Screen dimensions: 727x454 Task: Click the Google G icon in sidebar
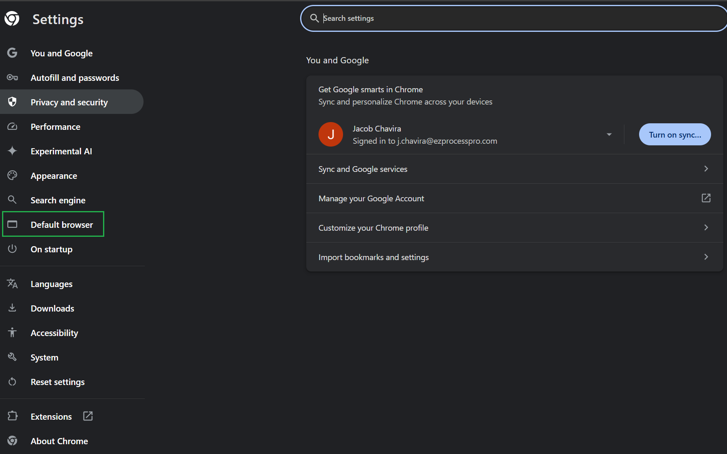coord(12,53)
